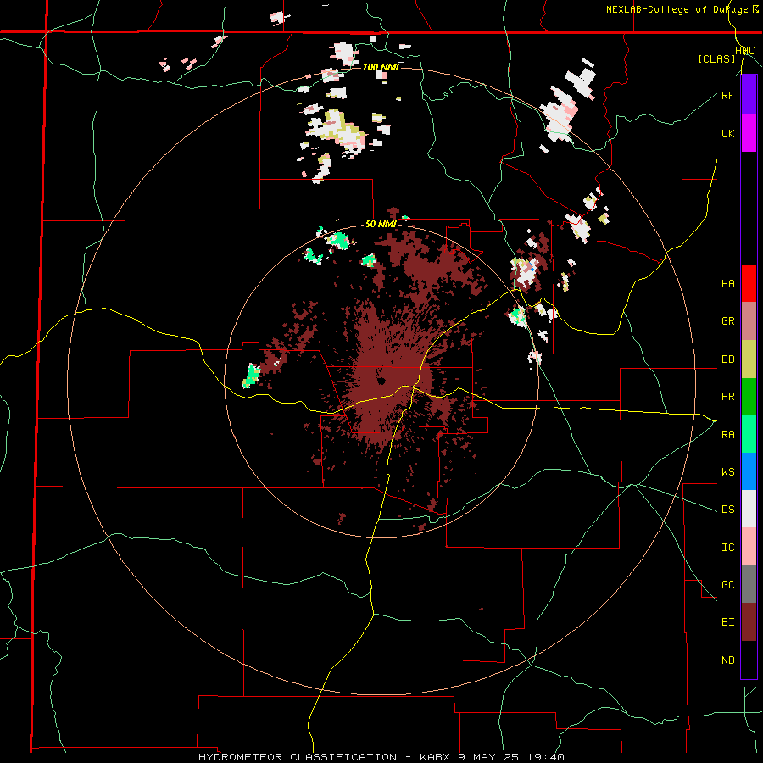
Task: Select the dusty pink GR legend swatch
Action: 749,321
